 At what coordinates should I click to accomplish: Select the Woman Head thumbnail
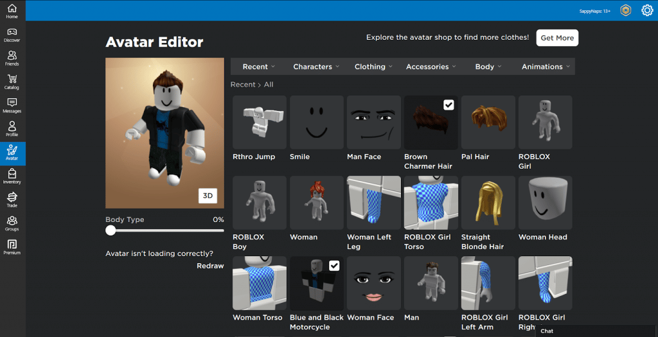tap(545, 202)
